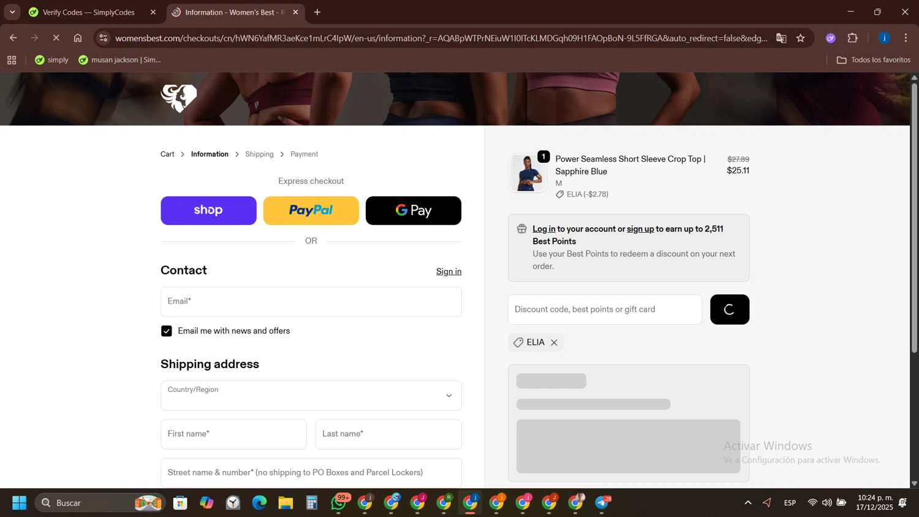
Task: Translate this page icon
Action: 781,38
